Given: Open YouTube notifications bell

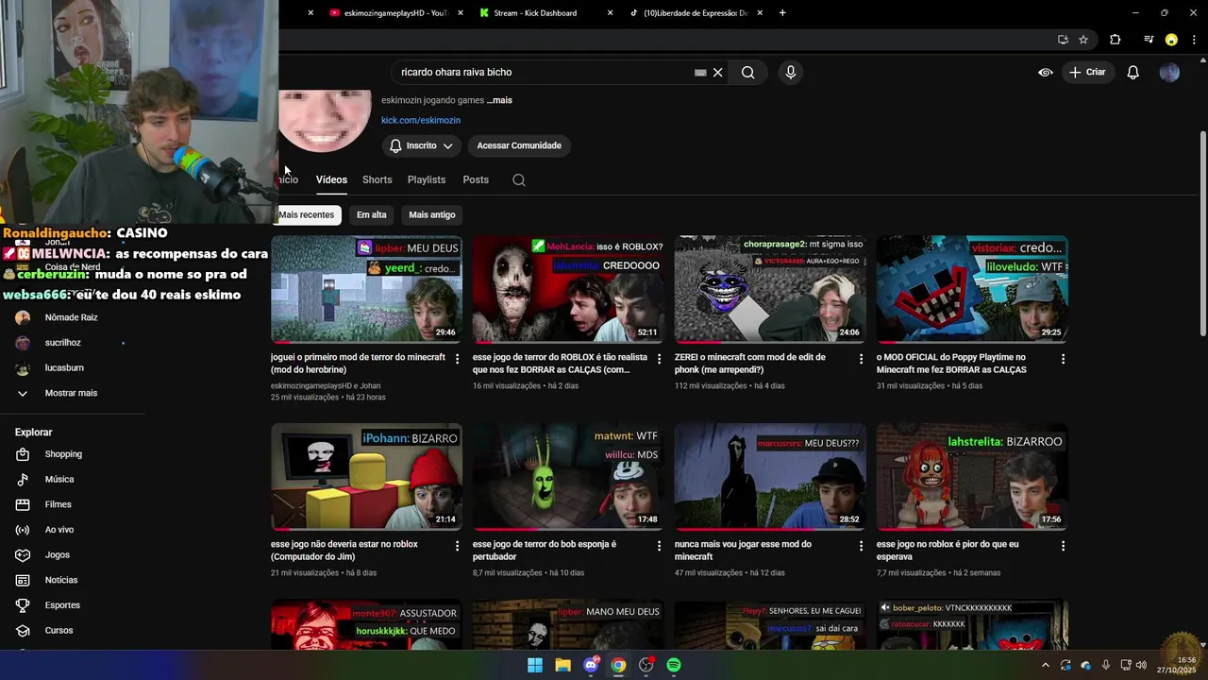Looking at the screenshot, I should (x=1132, y=73).
